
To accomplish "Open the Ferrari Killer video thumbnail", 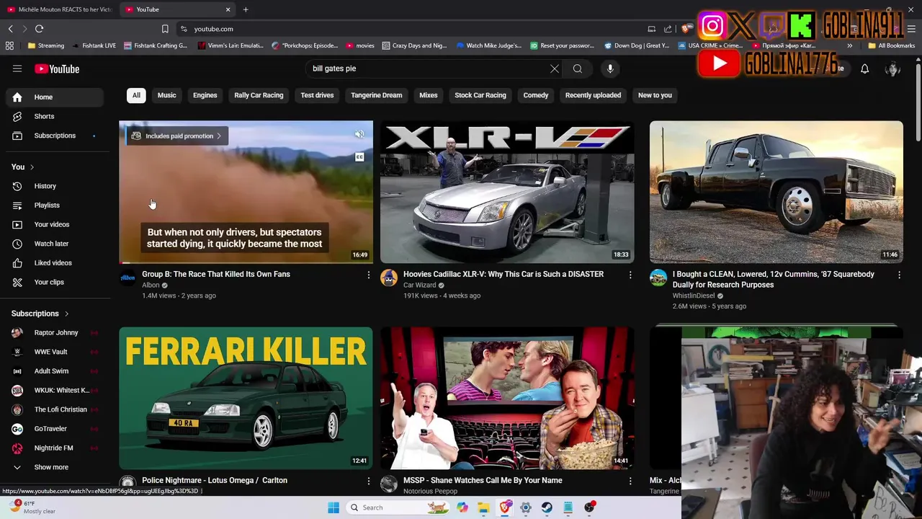I will (246, 398).
